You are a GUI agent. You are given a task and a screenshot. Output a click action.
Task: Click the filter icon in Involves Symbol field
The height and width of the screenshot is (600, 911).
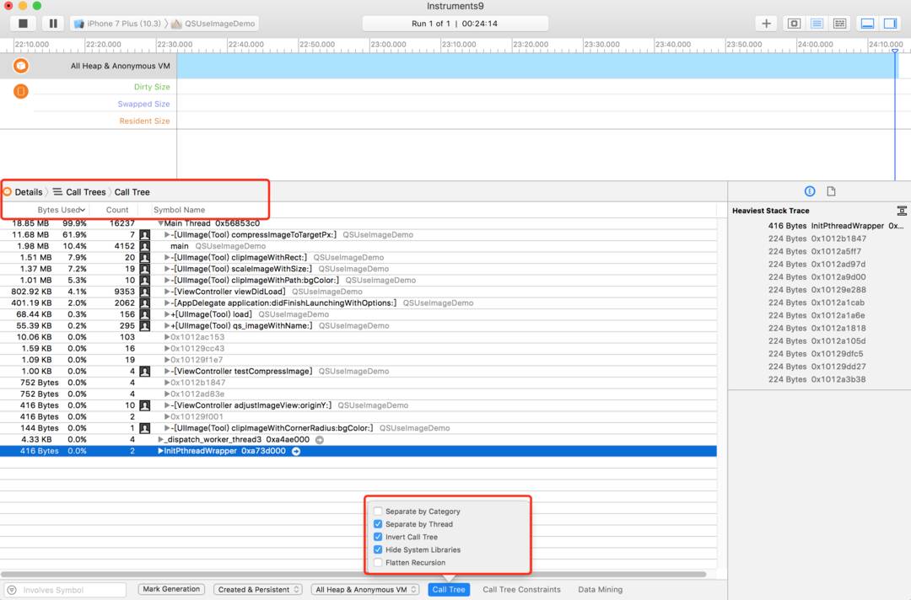click(x=12, y=590)
